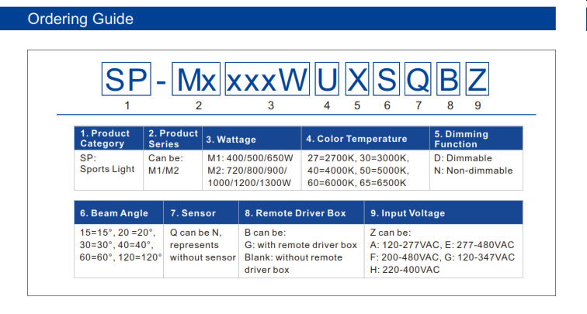This screenshot has height=314, width=587.
Task: Click the 'without sensor' text
Action: [x=203, y=257]
